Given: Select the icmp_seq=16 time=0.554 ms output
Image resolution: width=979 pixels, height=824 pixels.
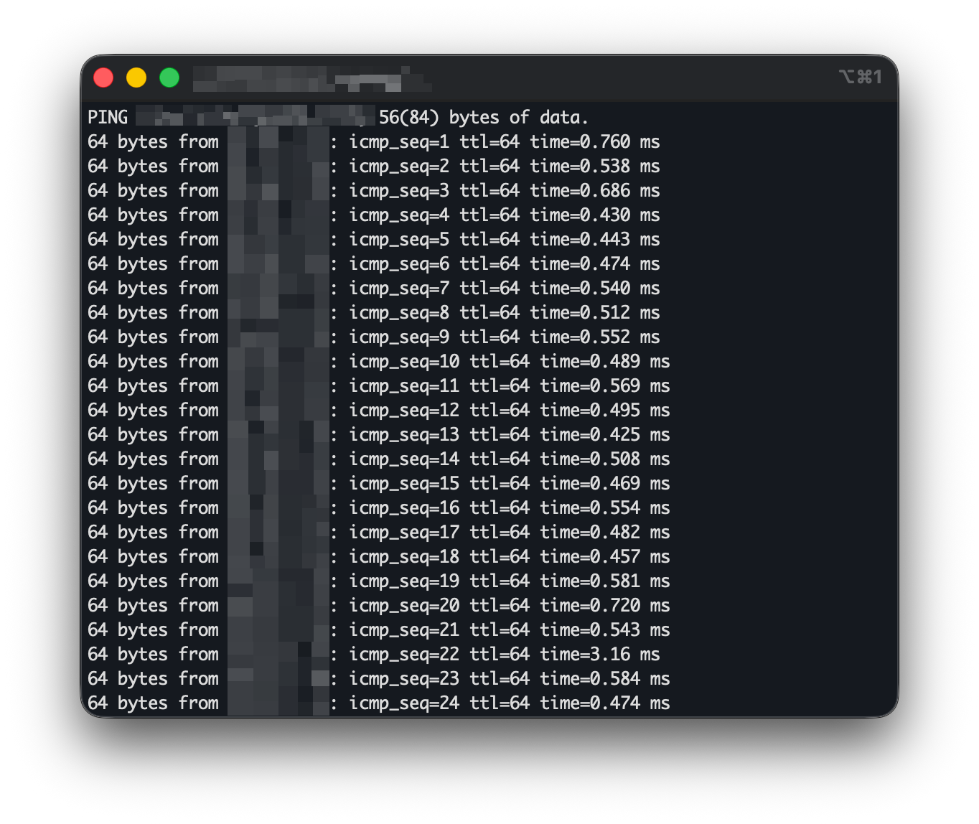Looking at the screenshot, I should point(379,507).
